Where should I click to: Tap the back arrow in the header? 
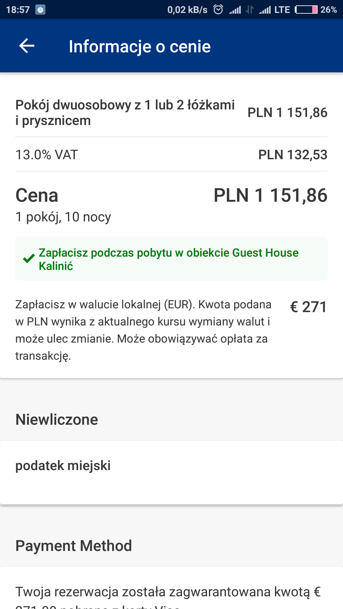pyautogui.click(x=27, y=46)
